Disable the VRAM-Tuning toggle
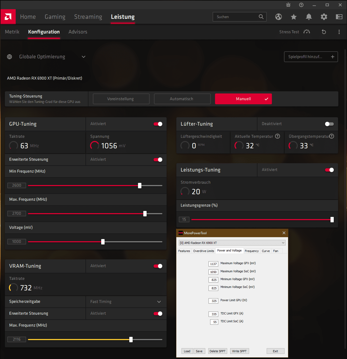Viewport: 347px width, 359px height. [158, 266]
